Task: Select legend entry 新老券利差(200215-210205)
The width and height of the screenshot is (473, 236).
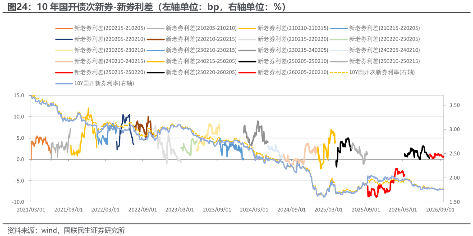Action: coord(101,28)
